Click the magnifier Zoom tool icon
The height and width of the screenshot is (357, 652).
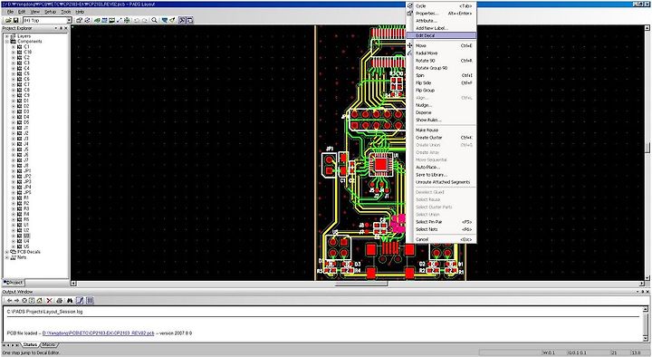(x=154, y=20)
